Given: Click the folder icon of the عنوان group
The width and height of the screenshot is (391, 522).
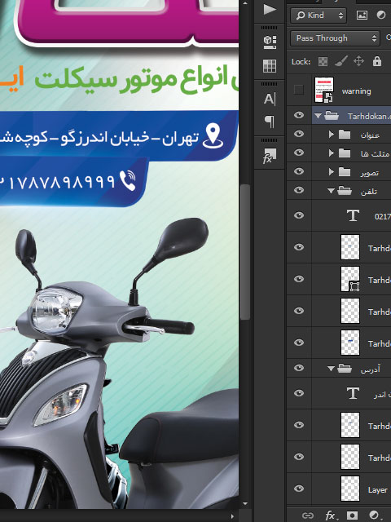Looking at the screenshot, I should coord(345,135).
